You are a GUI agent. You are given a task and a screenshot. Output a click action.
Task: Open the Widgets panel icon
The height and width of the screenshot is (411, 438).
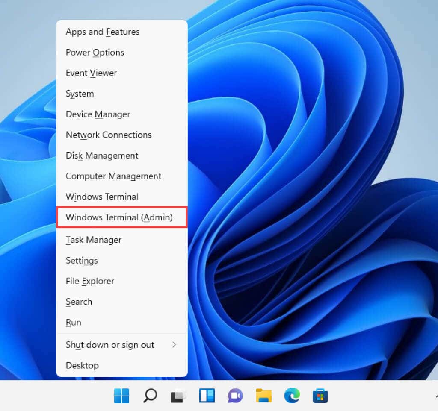tap(207, 396)
